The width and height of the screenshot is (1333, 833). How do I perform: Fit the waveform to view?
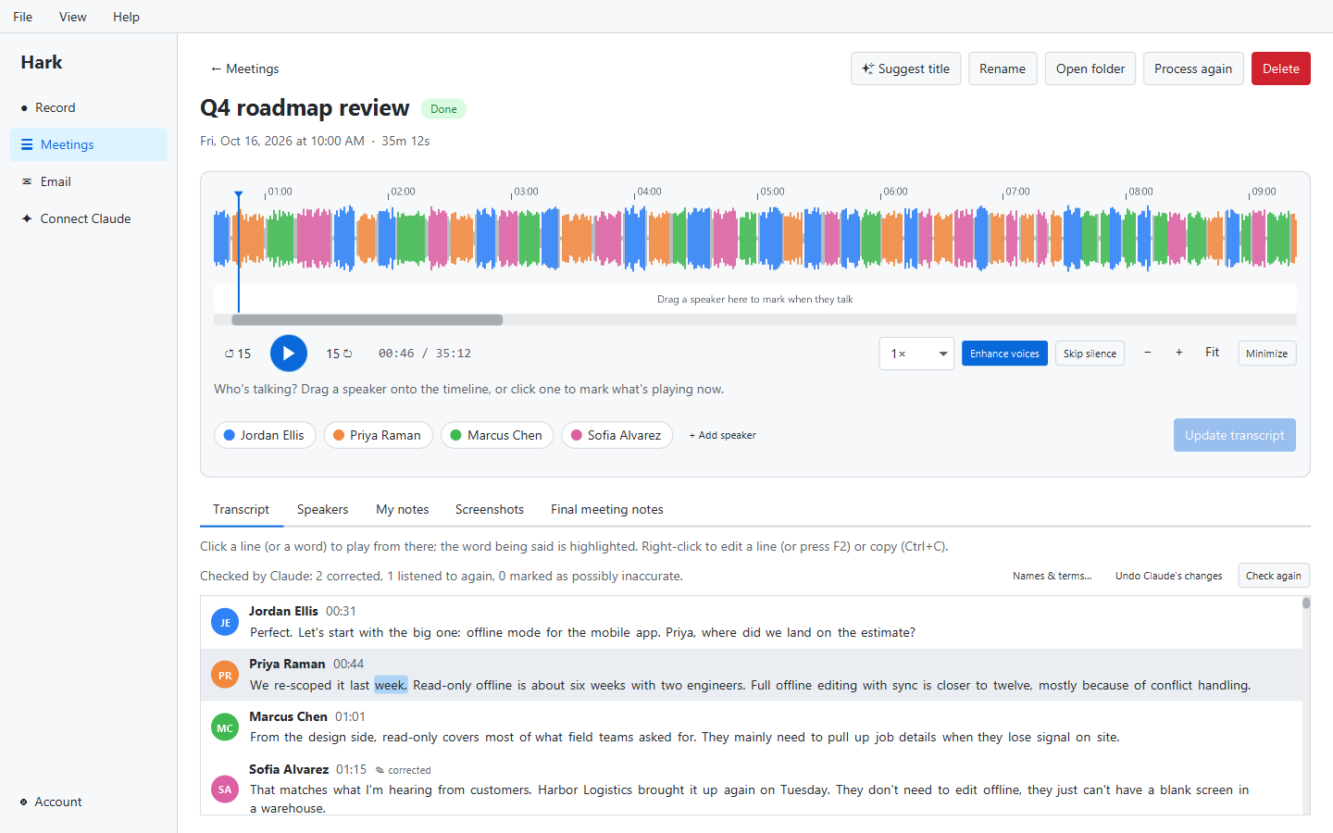click(x=1213, y=353)
